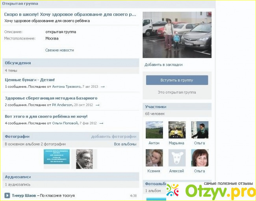Image resolution: width=256 pixels, height=201 pixels.
Task: Open member Ксения's avatar
Action: [154, 158]
